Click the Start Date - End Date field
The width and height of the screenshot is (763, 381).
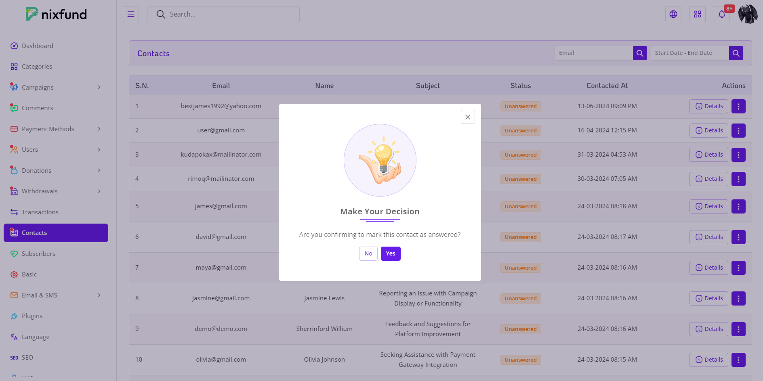(x=689, y=53)
